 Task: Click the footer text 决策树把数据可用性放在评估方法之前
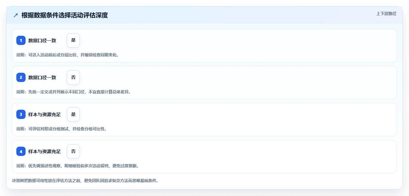pos(47,181)
